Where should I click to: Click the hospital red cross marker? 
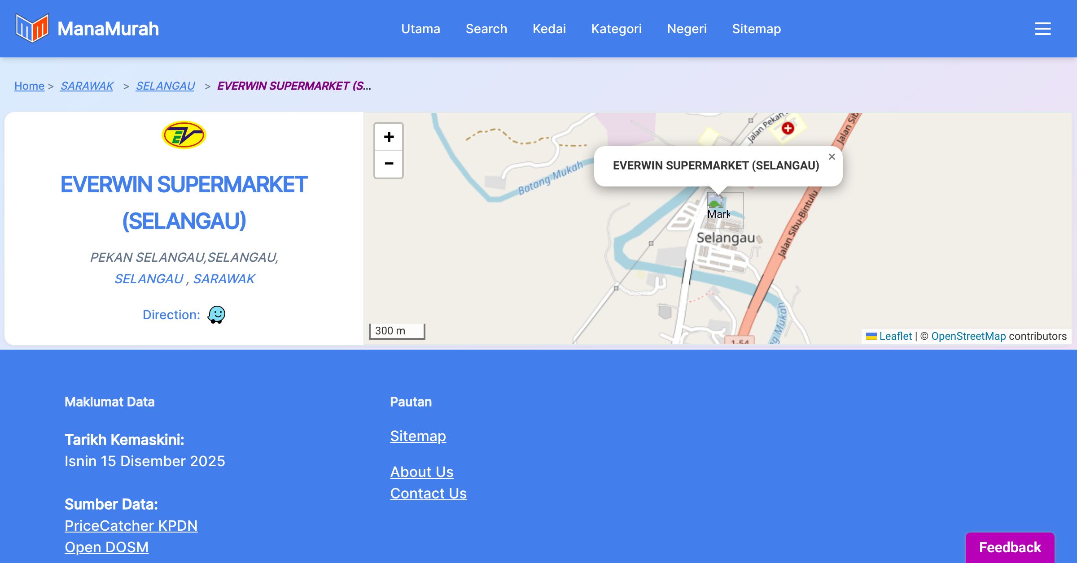pyautogui.click(x=788, y=128)
